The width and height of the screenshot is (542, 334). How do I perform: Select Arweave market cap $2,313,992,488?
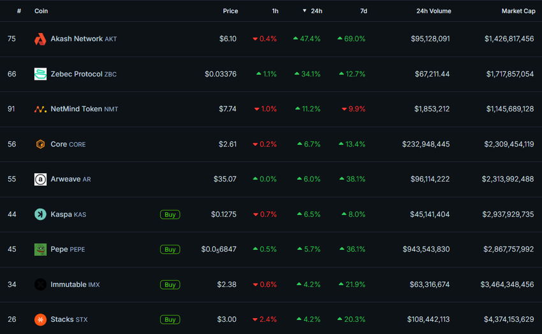click(x=508, y=179)
